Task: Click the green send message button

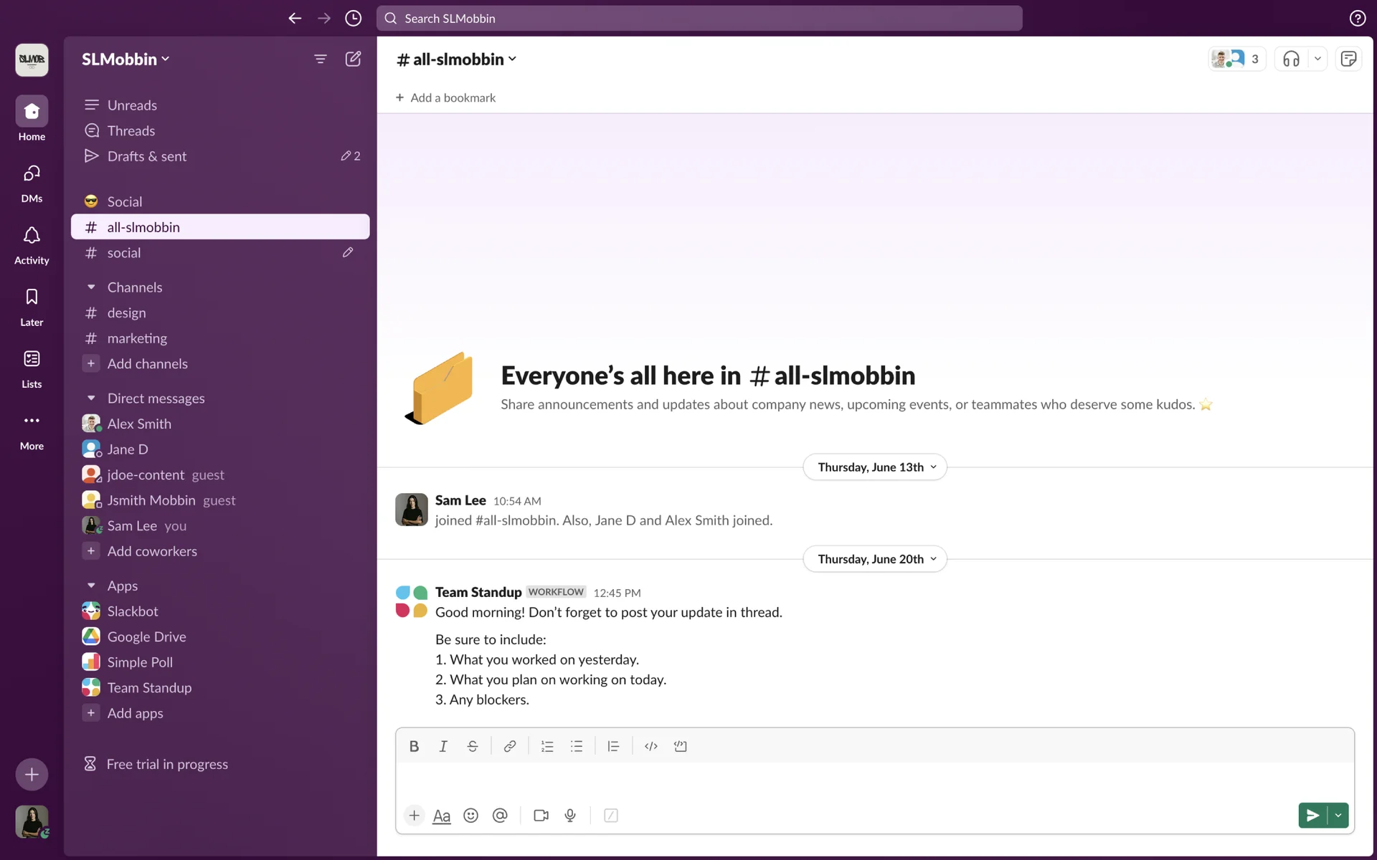Action: tap(1312, 816)
